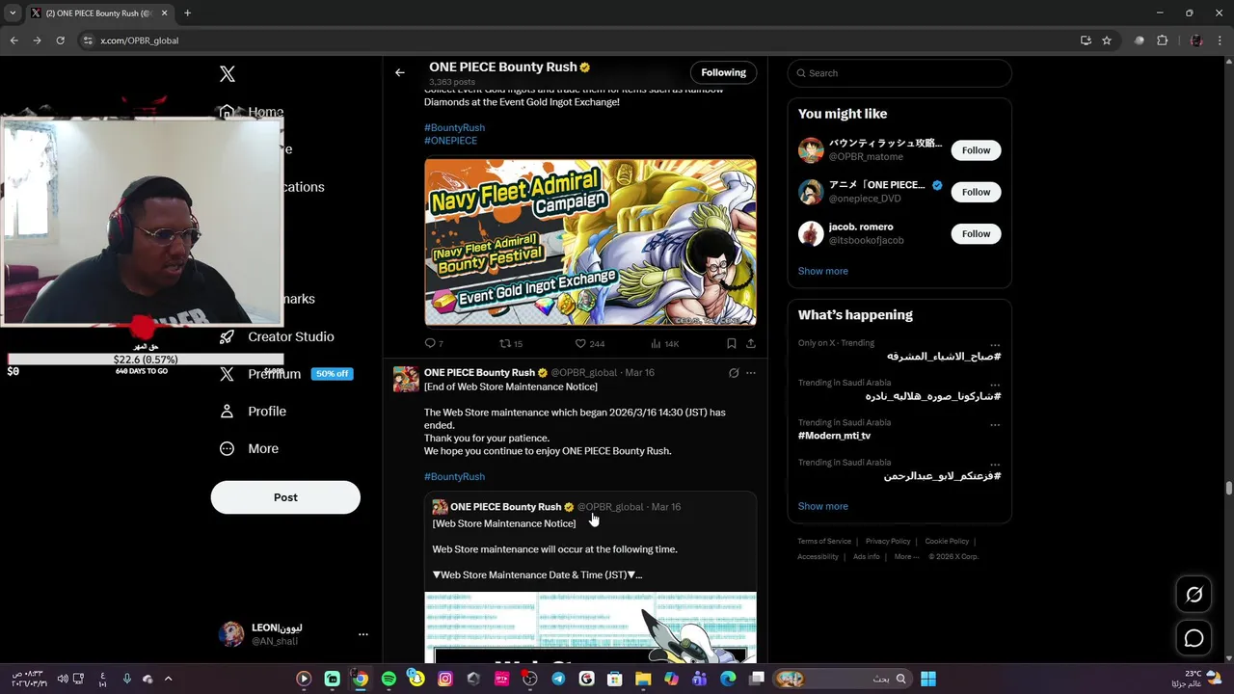Click the back arrow beside ONE PIECE Bounty Rush

tap(399, 72)
